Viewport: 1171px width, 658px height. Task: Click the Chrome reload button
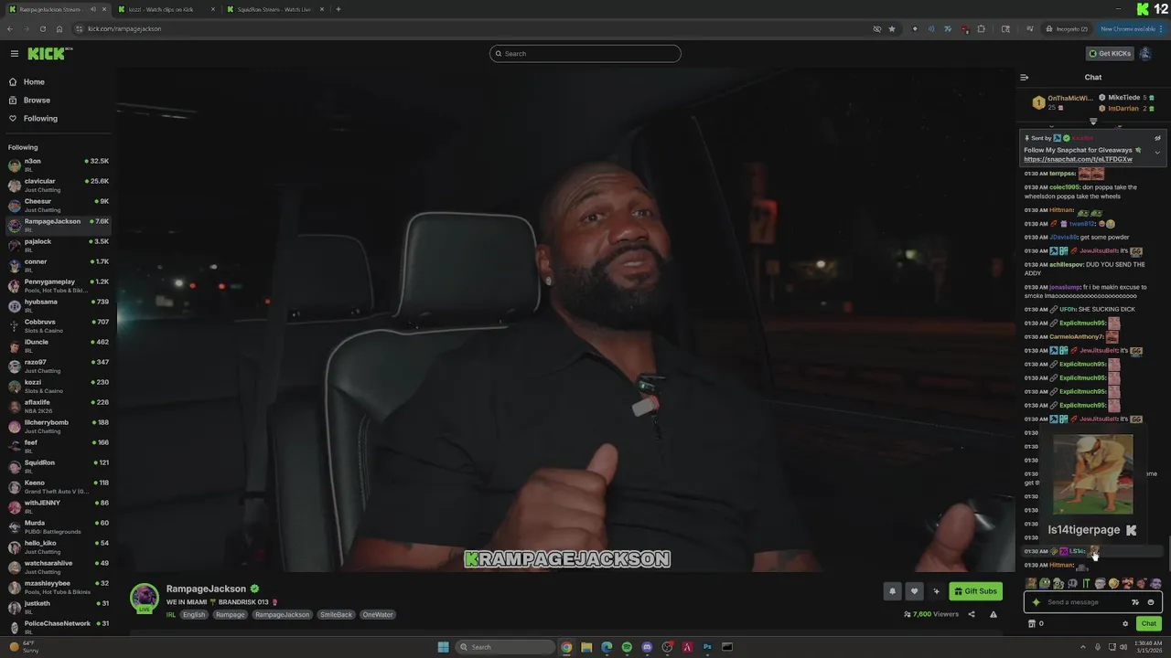[x=42, y=28]
